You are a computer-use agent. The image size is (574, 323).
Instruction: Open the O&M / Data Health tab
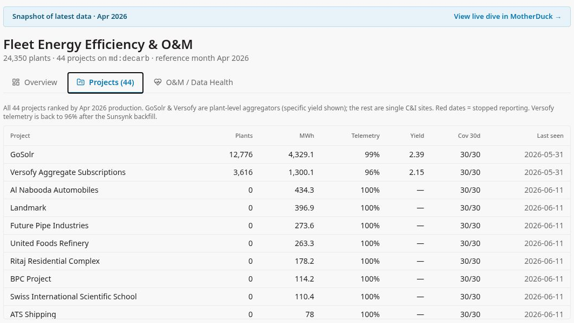click(x=193, y=82)
